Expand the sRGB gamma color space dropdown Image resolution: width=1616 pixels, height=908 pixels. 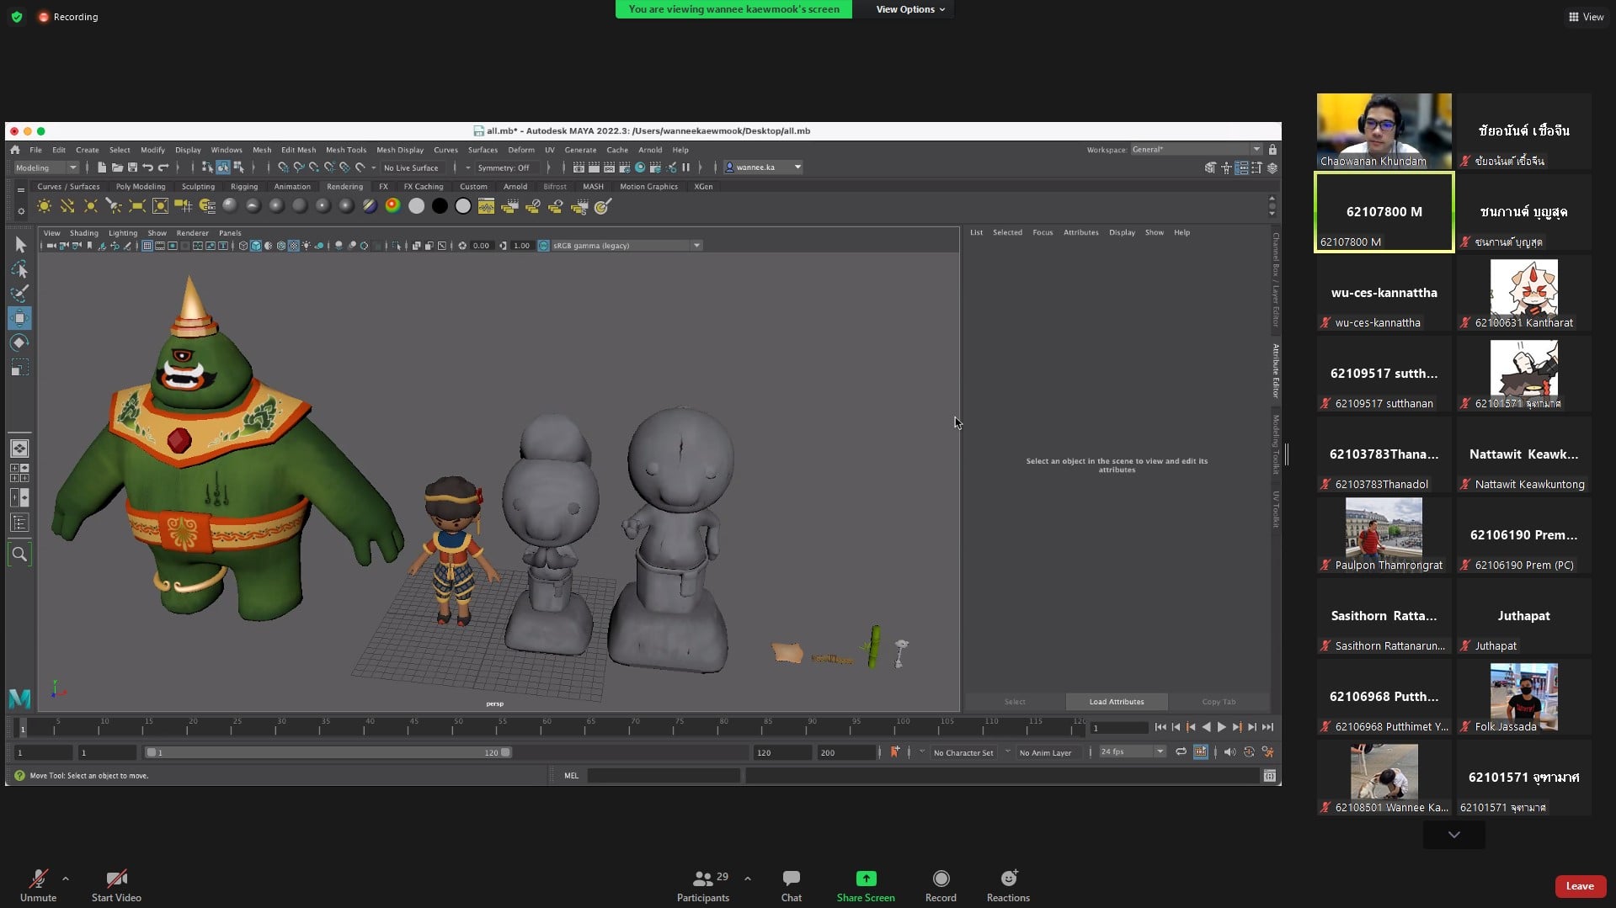[x=696, y=246]
